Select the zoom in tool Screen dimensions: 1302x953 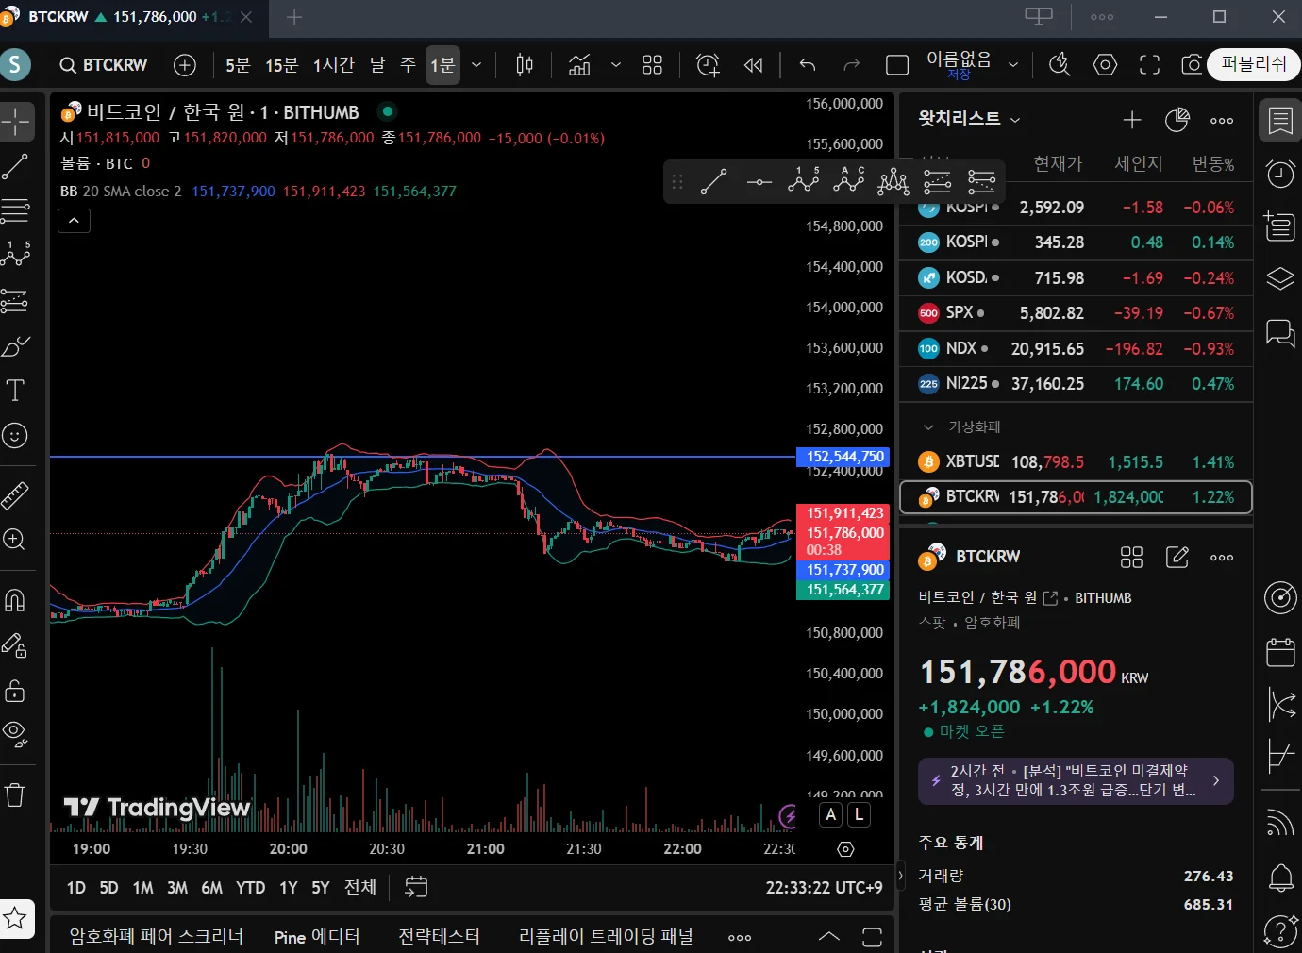click(16, 540)
